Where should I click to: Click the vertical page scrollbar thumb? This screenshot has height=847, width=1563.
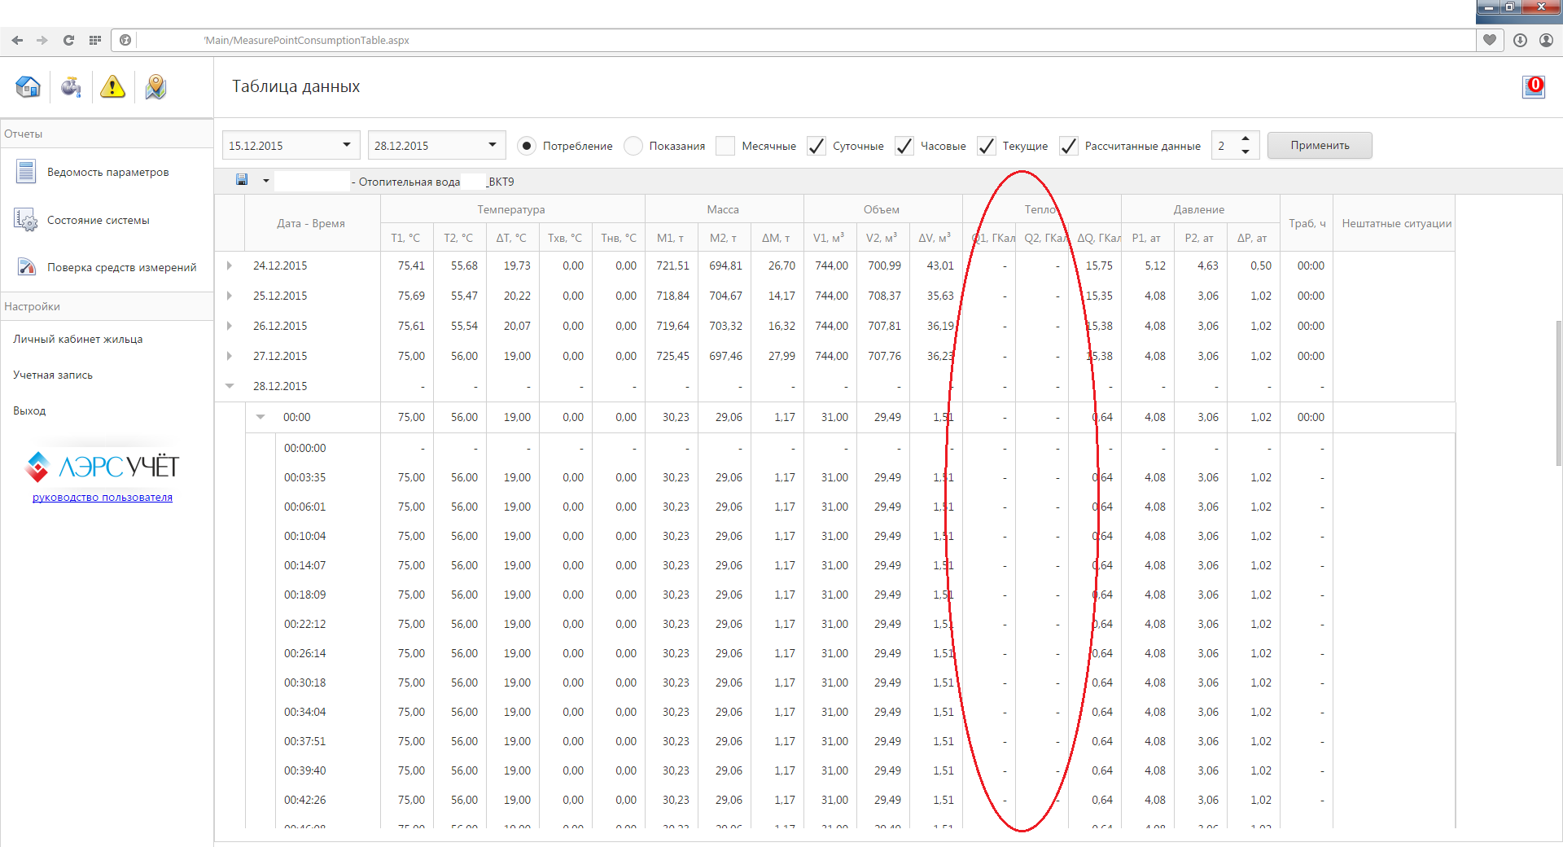(1558, 393)
